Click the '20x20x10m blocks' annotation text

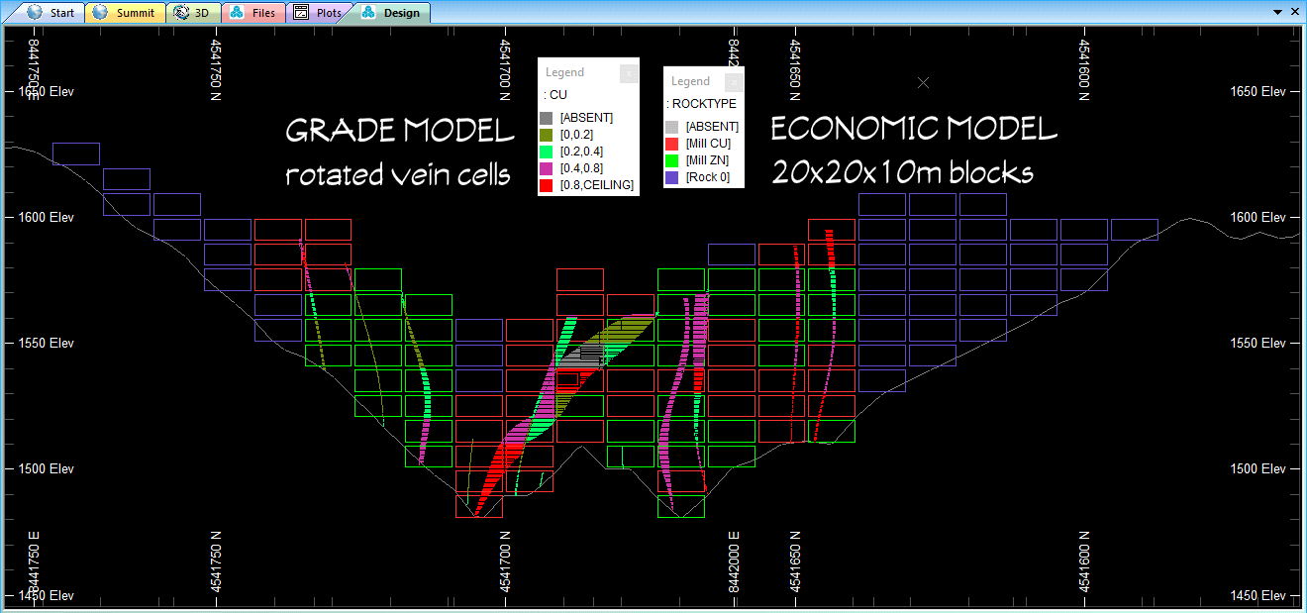click(x=903, y=172)
